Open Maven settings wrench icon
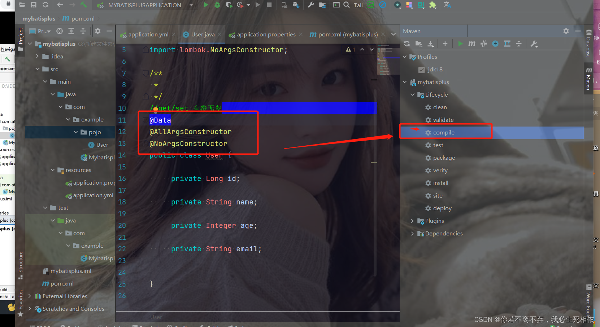This screenshot has height=327, width=600. tap(534, 44)
